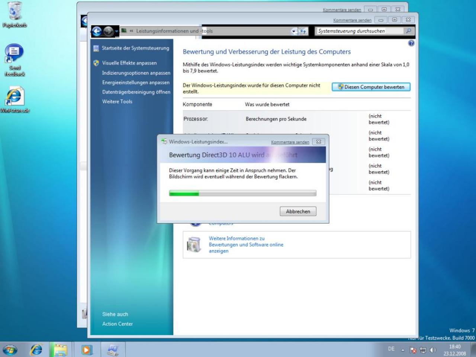
Task: Expand the address bar history dropdown
Action: coord(294,31)
